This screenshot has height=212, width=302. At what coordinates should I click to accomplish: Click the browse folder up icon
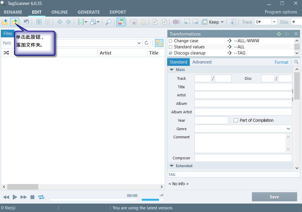[x=5, y=22]
